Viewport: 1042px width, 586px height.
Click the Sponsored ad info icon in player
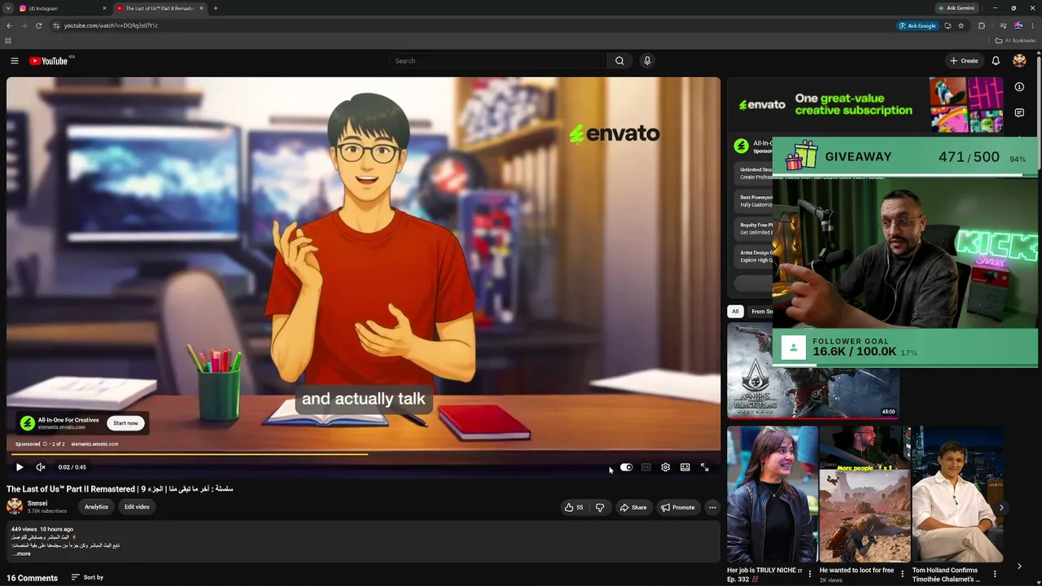[x=45, y=444]
